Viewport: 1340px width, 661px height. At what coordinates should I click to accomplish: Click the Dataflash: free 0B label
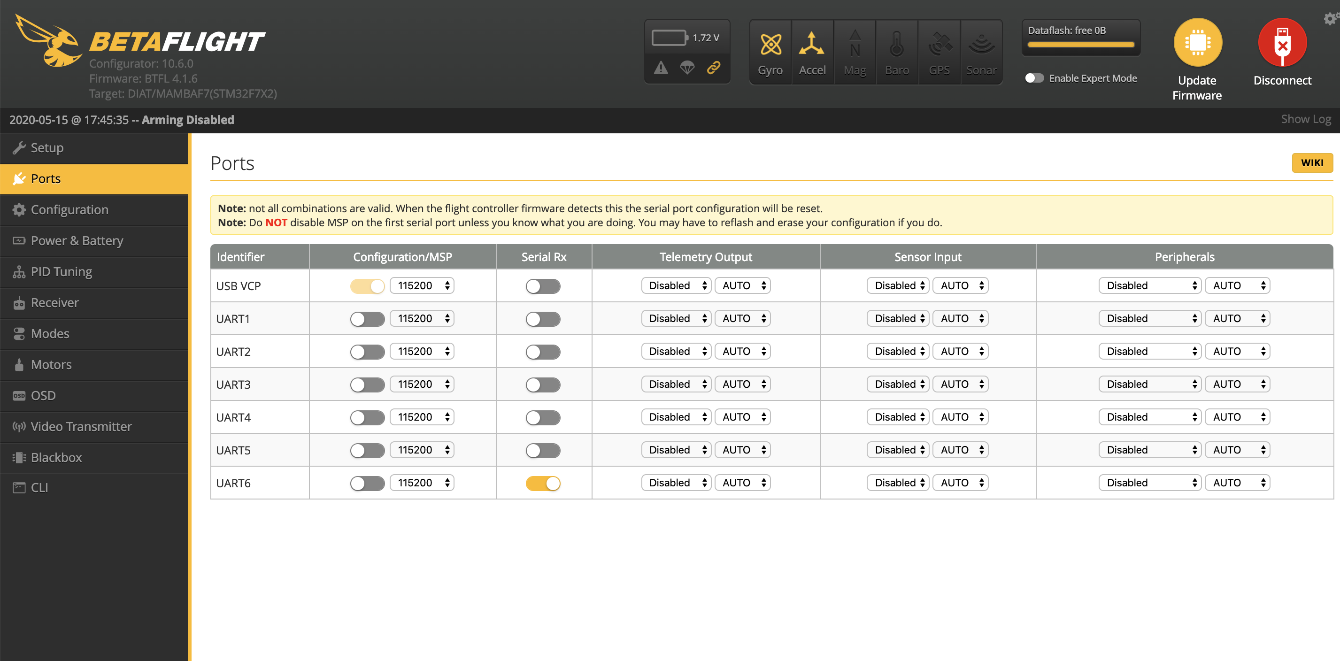pyautogui.click(x=1066, y=31)
